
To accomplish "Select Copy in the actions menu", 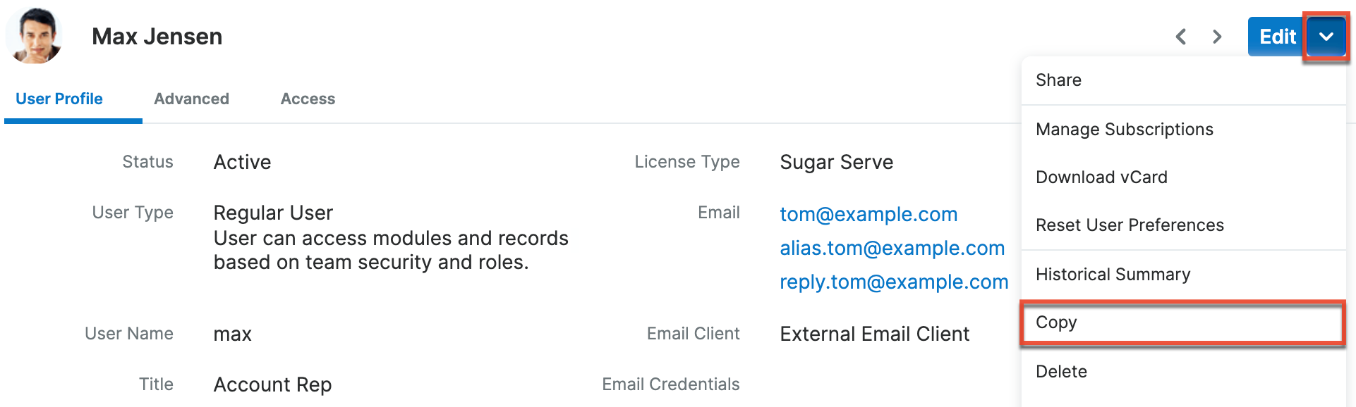I will click(x=1056, y=323).
